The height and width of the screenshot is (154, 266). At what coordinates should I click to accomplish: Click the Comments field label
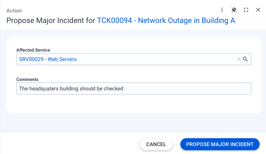point(27,79)
